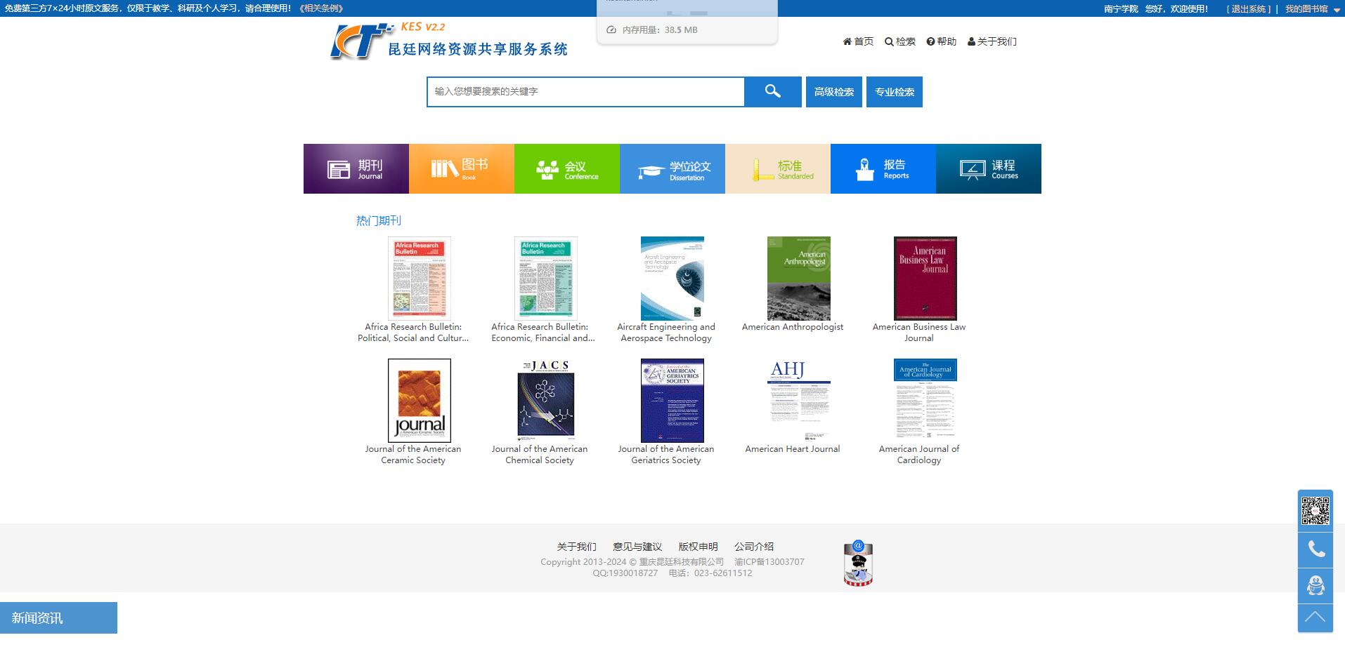
Task: Click the back-to-top arrow icon
Action: 1315,618
